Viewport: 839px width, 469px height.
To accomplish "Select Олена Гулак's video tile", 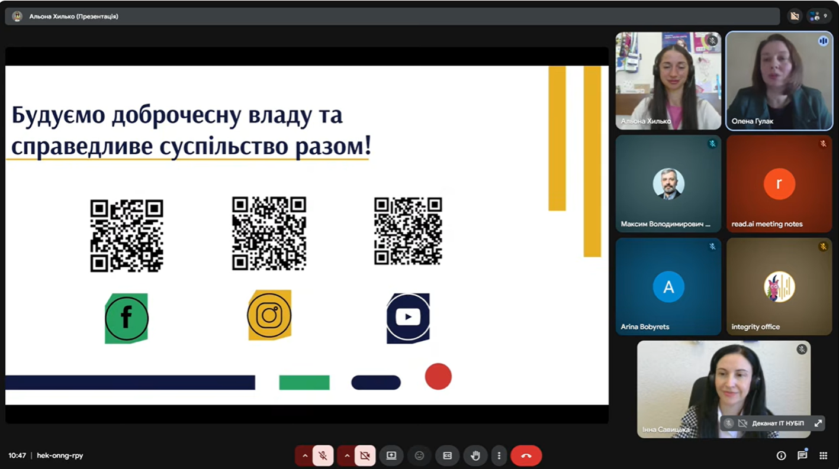I will [779, 81].
